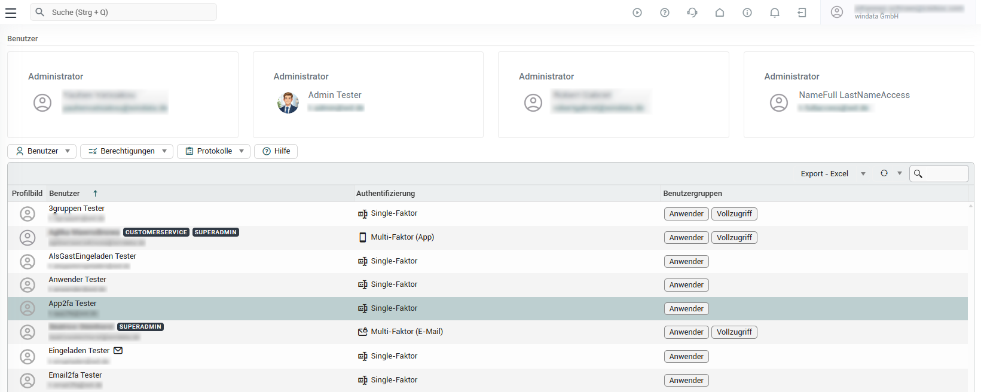Image resolution: width=981 pixels, height=392 pixels.
Task: Open the Protokolle menu
Action: (x=214, y=151)
